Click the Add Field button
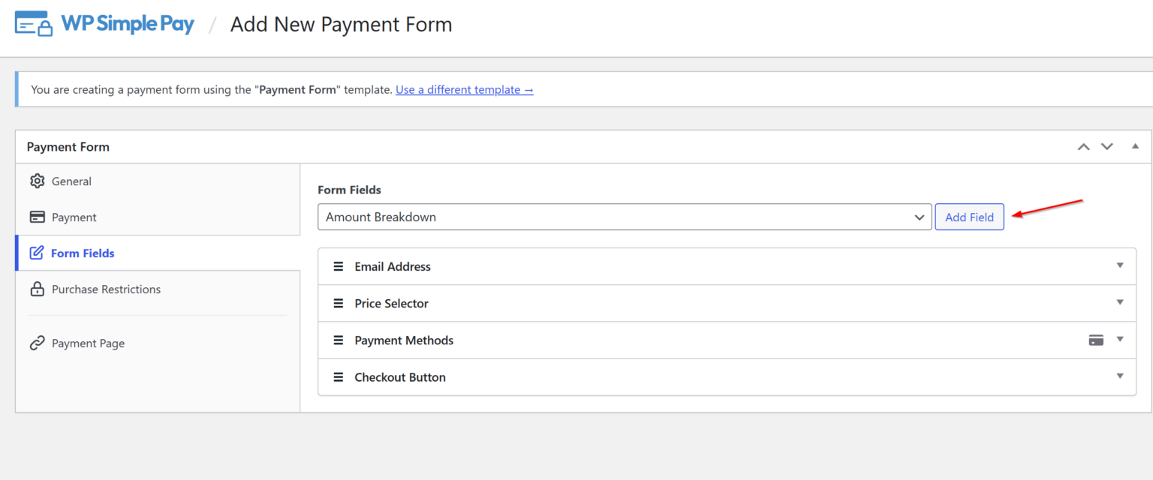This screenshot has width=1153, height=480. pyautogui.click(x=969, y=217)
